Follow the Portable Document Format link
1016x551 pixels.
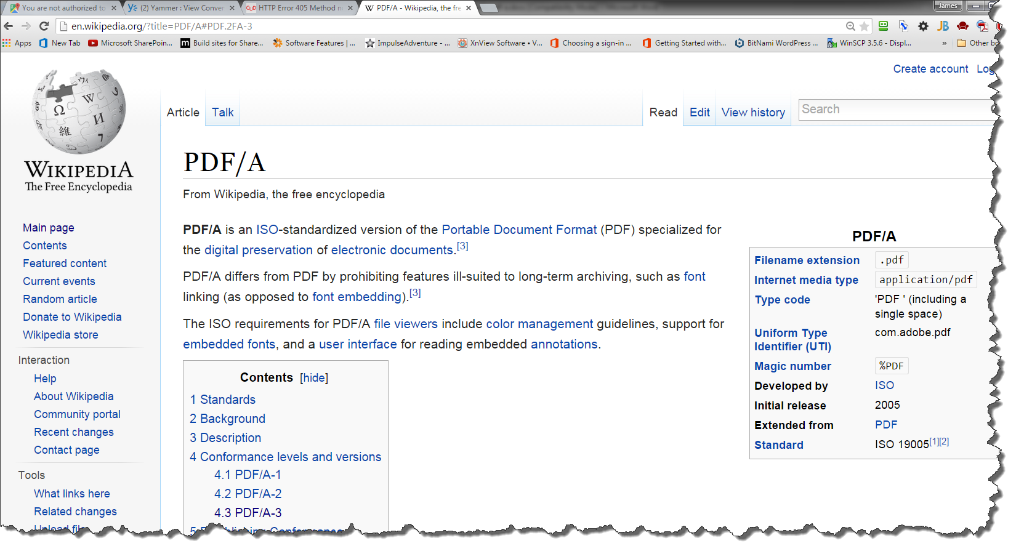pos(519,230)
